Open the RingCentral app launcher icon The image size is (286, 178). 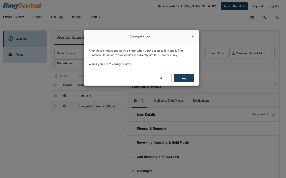pyautogui.click(x=252, y=17)
